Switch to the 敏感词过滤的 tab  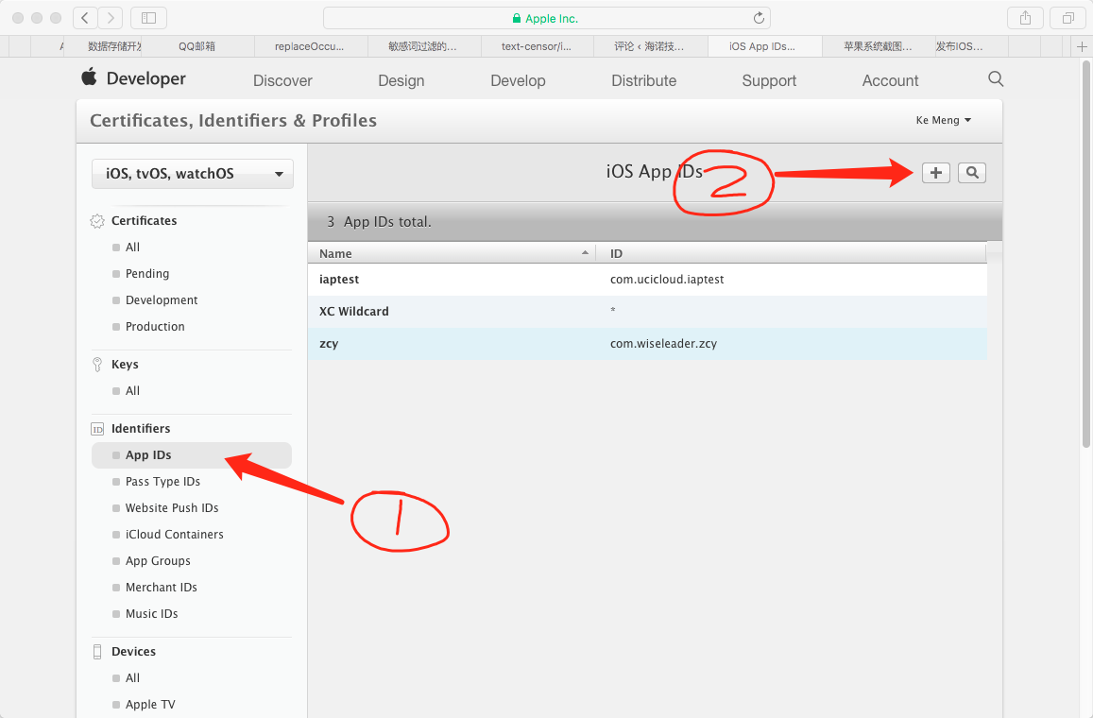422,46
